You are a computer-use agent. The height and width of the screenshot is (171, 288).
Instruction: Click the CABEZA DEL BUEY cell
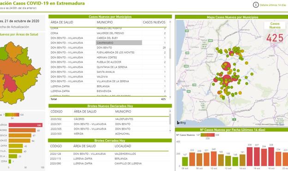[x=107, y=38]
